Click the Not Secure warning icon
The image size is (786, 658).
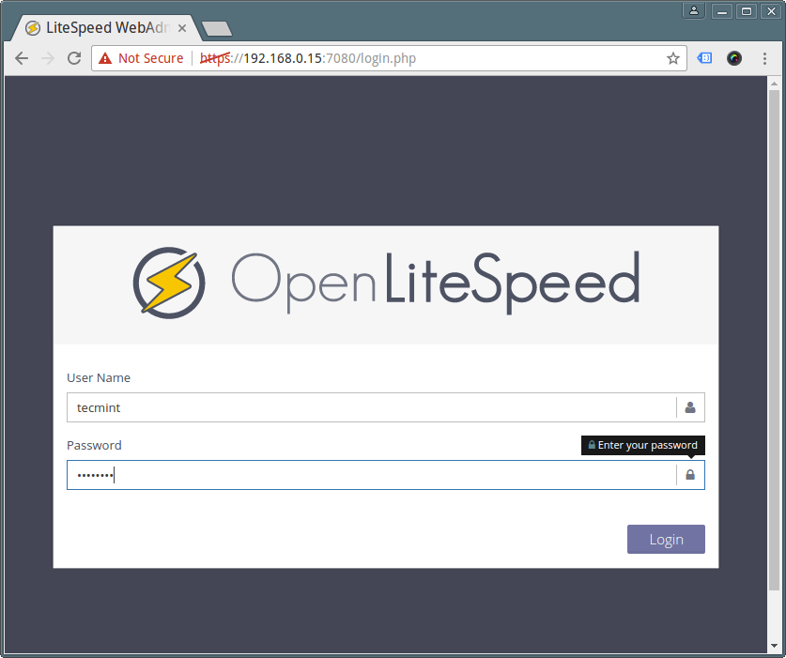[x=104, y=58]
